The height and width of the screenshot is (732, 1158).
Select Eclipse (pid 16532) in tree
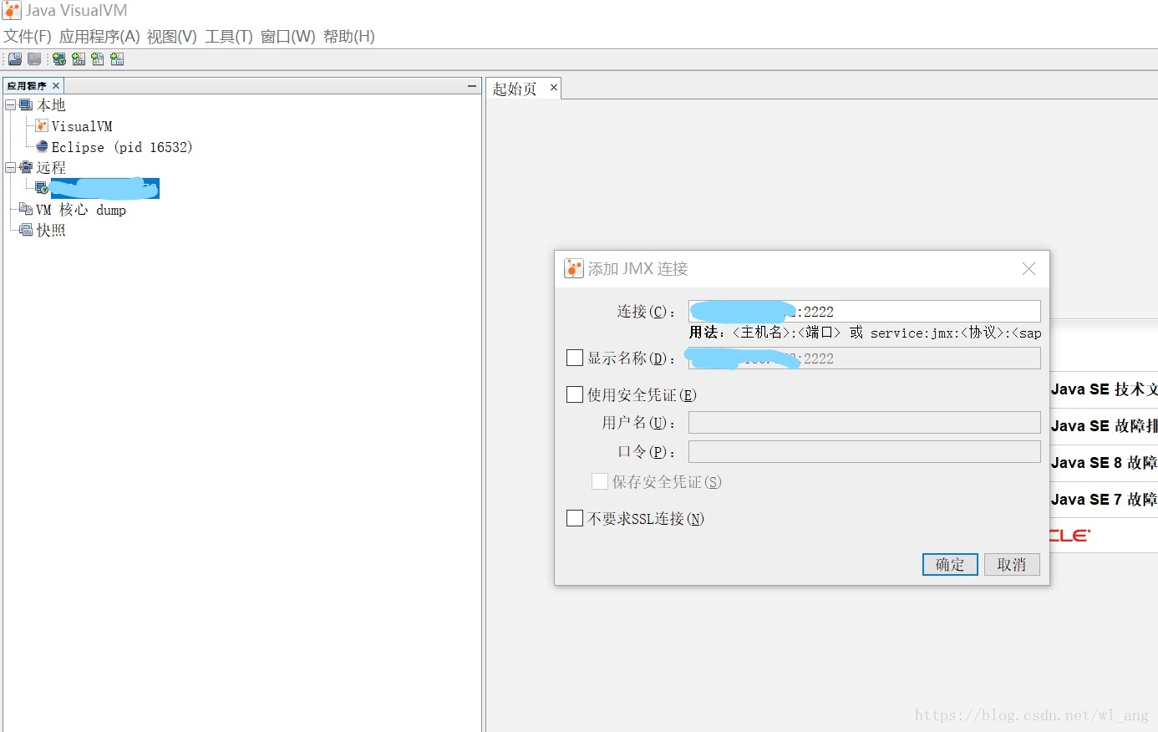122,147
